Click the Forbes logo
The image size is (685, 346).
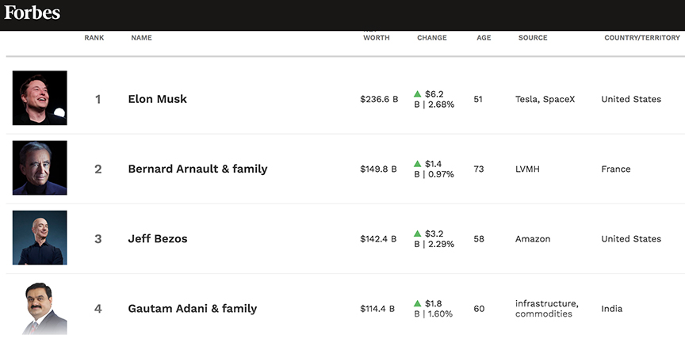32,13
